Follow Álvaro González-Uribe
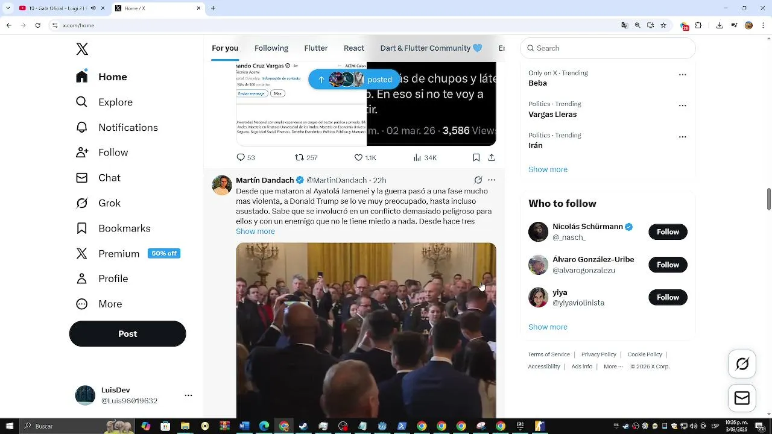The width and height of the screenshot is (772, 434). coord(668,265)
